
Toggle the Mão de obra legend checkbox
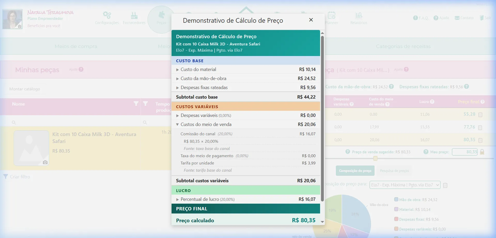click(x=396, y=199)
